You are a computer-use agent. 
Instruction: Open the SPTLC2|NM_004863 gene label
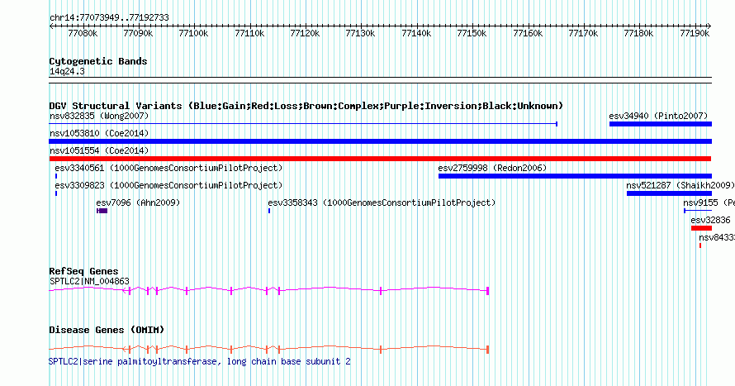(x=89, y=281)
